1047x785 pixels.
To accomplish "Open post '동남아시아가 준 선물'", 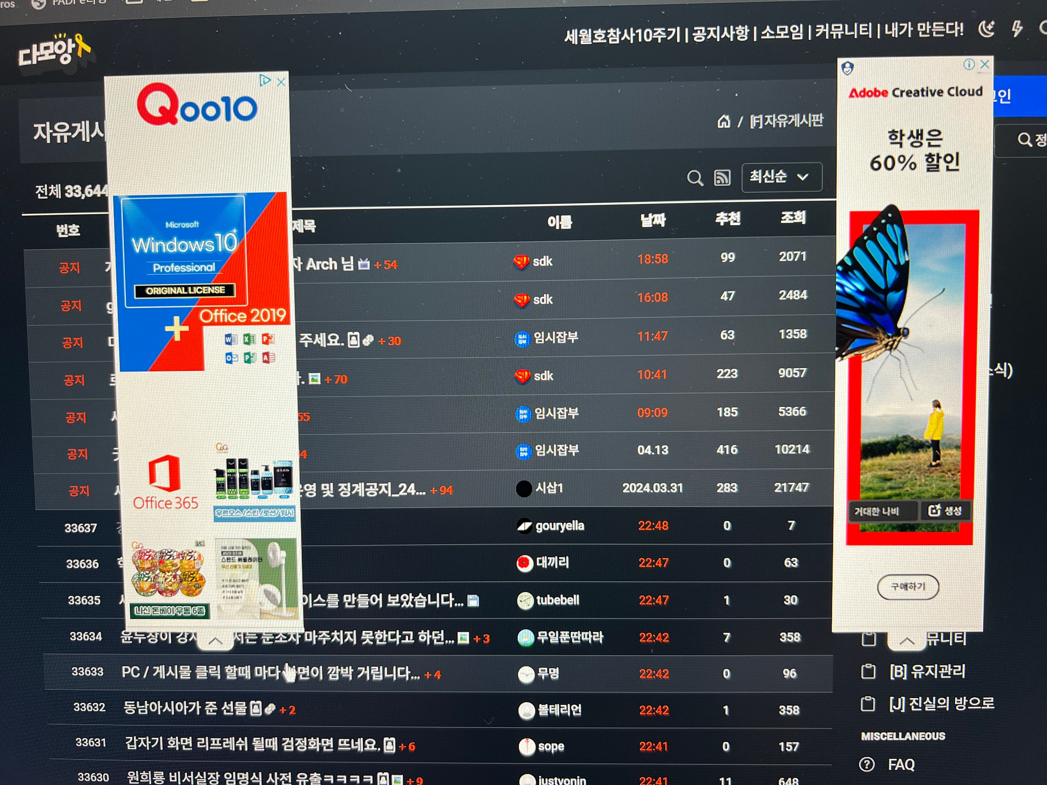I will [x=186, y=708].
